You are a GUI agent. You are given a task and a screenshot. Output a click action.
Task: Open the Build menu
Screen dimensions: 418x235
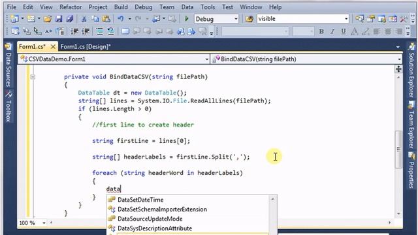(x=121, y=7)
